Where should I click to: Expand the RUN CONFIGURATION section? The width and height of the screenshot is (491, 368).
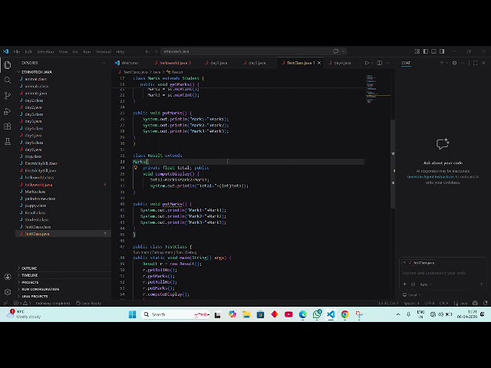[38, 289]
